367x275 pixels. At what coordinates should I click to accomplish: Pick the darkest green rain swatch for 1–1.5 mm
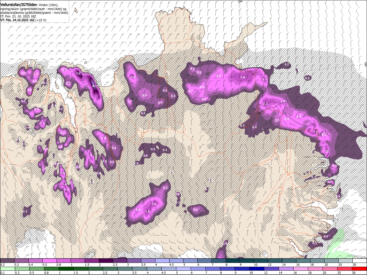(67, 269)
